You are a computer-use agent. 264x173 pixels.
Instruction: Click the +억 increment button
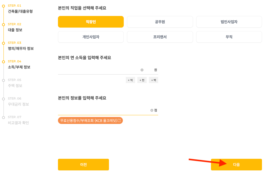130,80
